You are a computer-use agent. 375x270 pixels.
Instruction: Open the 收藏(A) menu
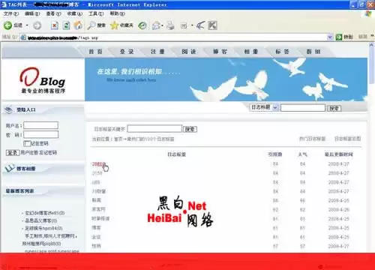75,13
